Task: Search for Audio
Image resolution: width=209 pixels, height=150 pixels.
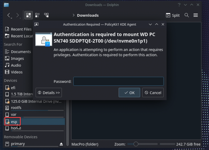Action: coord(13,65)
